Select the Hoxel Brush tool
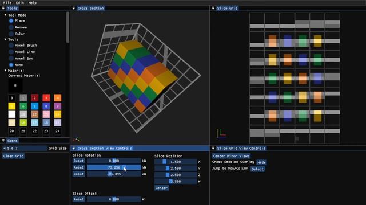This screenshot has height=205, width=366. pos(11,45)
